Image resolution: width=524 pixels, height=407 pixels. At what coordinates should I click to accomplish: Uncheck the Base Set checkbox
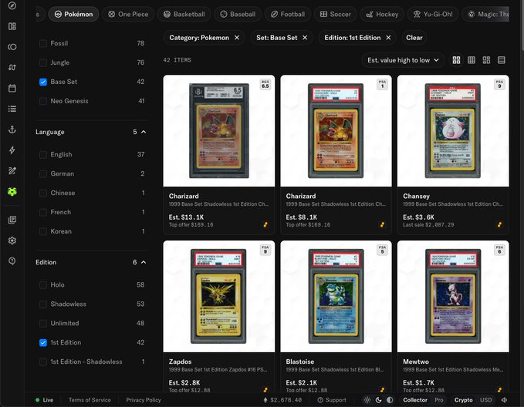tap(42, 82)
